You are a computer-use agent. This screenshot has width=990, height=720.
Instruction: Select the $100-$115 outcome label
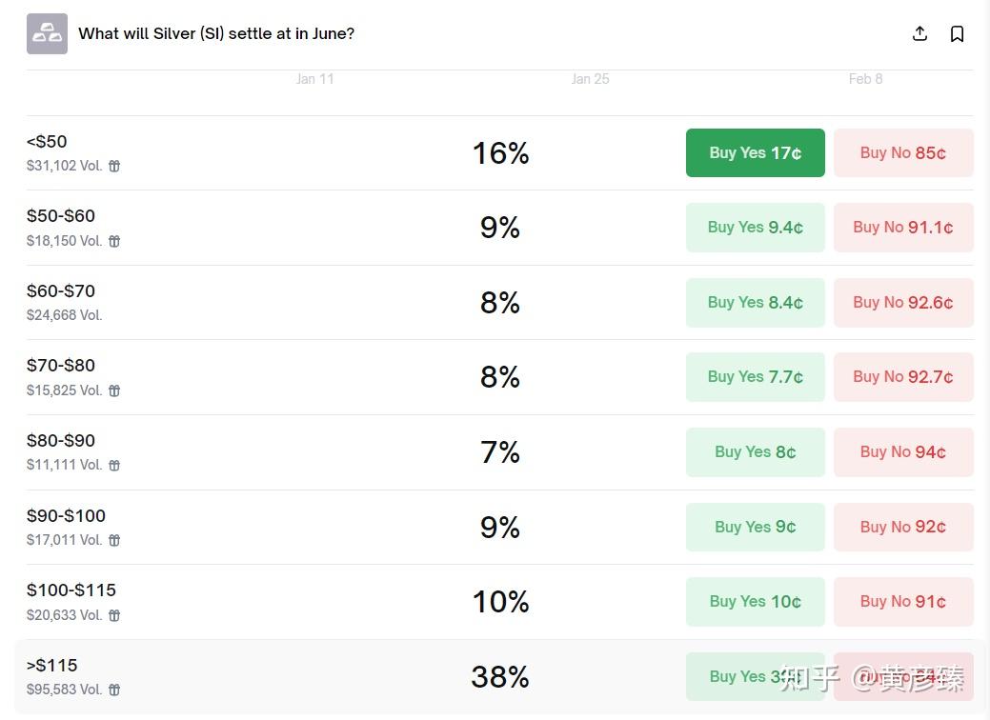click(x=71, y=590)
